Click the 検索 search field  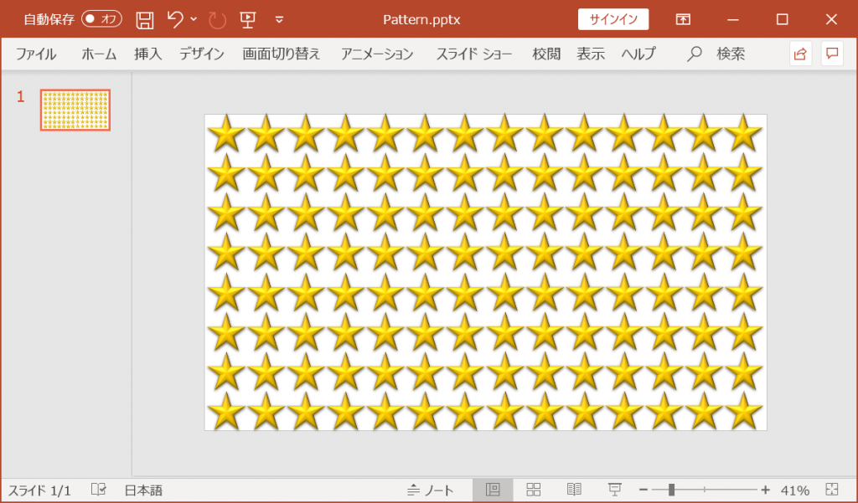pos(731,54)
